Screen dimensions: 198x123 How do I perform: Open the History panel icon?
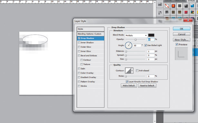(x=160, y=12)
